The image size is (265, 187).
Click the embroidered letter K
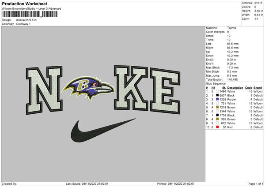coord(131,88)
